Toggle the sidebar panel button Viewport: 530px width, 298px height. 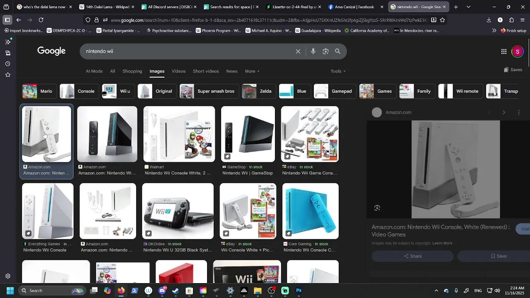click(x=7, y=20)
